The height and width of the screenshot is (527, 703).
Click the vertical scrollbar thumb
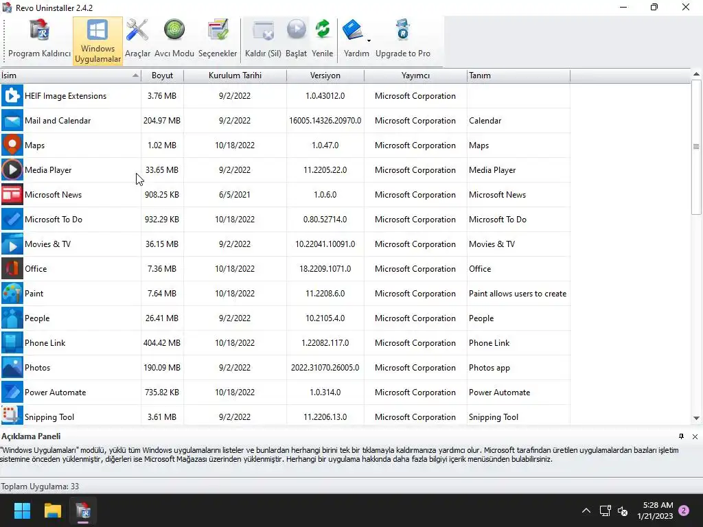[x=696, y=147]
